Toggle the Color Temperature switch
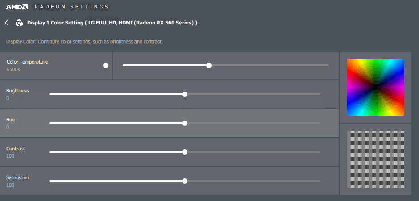Image resolution: width=419 pixels, height=201 pixels. (x=104, y=65)
